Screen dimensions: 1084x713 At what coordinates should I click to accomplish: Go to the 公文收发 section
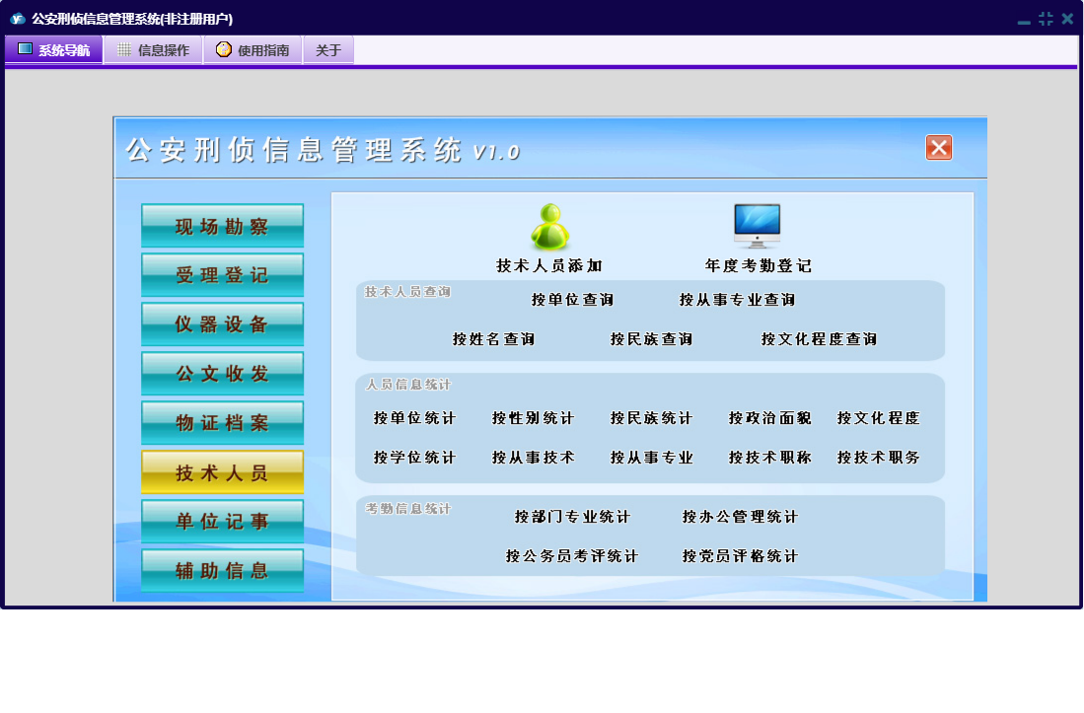(x=222, y=374)
